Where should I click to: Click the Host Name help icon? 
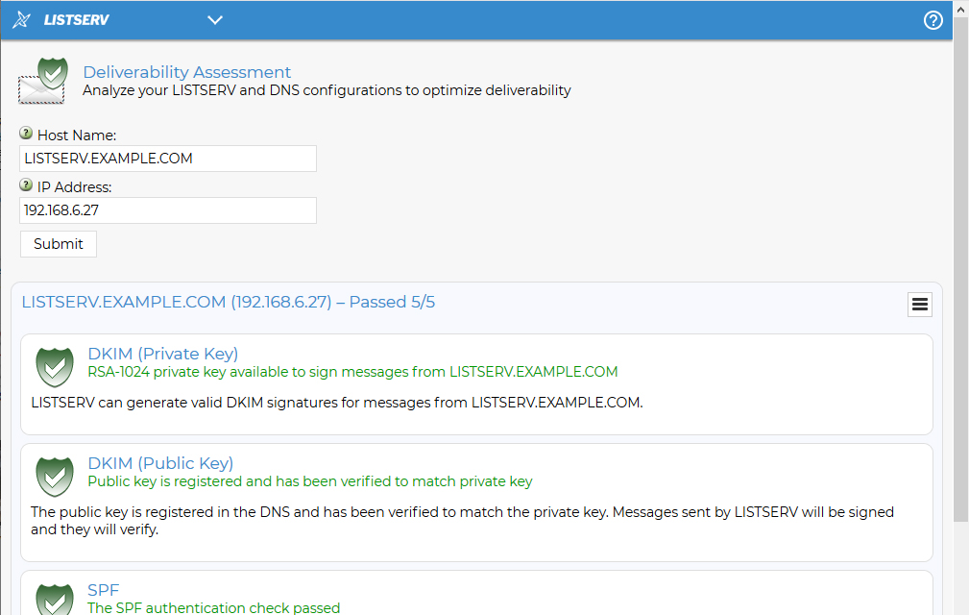coord(26,133)
